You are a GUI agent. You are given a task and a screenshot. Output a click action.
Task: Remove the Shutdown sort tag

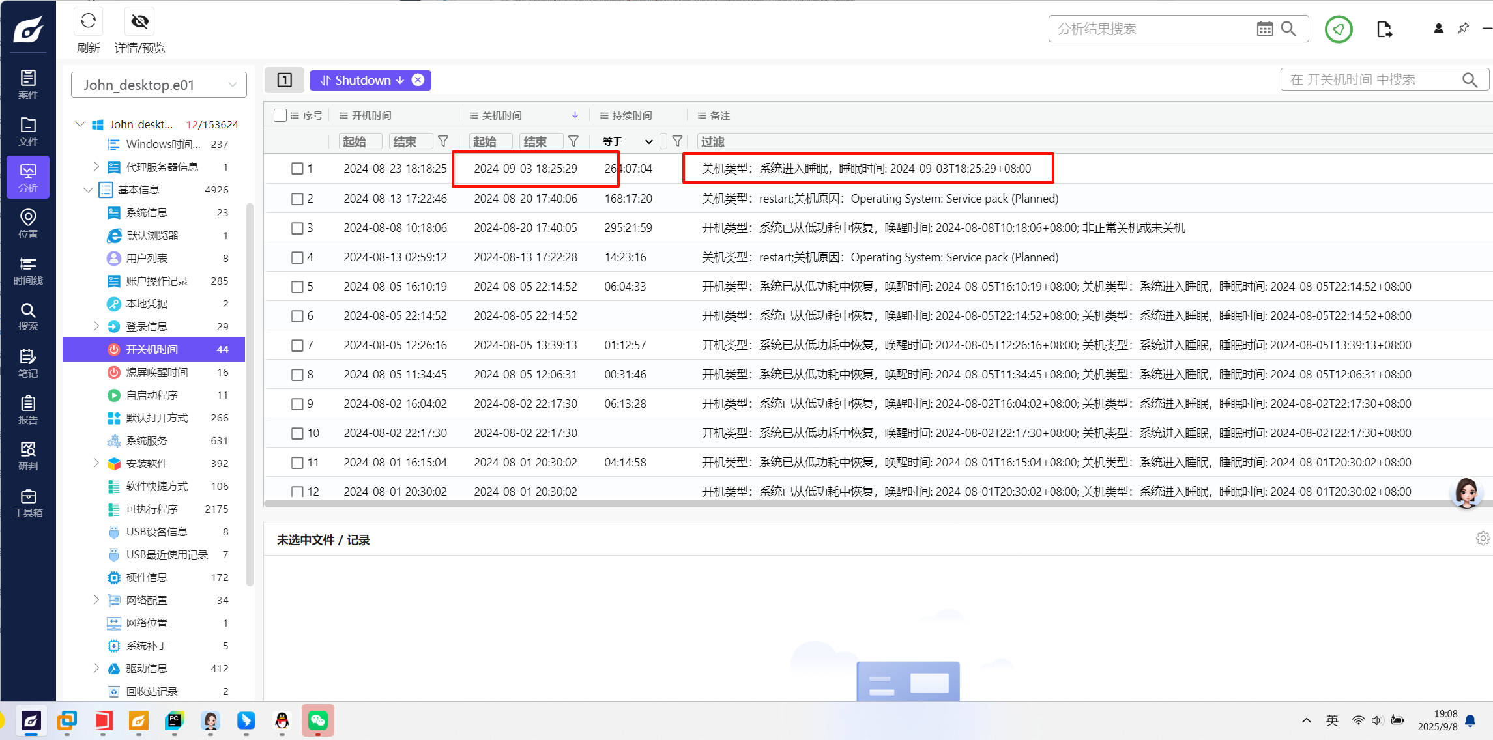point(418,80)
